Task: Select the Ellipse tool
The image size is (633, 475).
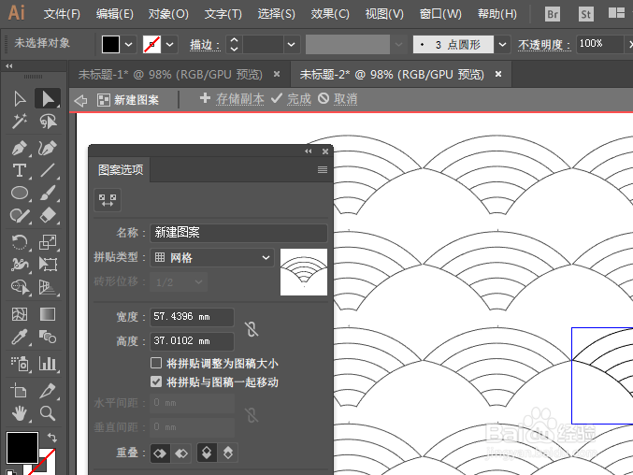Action: click(x=20, y=193)
